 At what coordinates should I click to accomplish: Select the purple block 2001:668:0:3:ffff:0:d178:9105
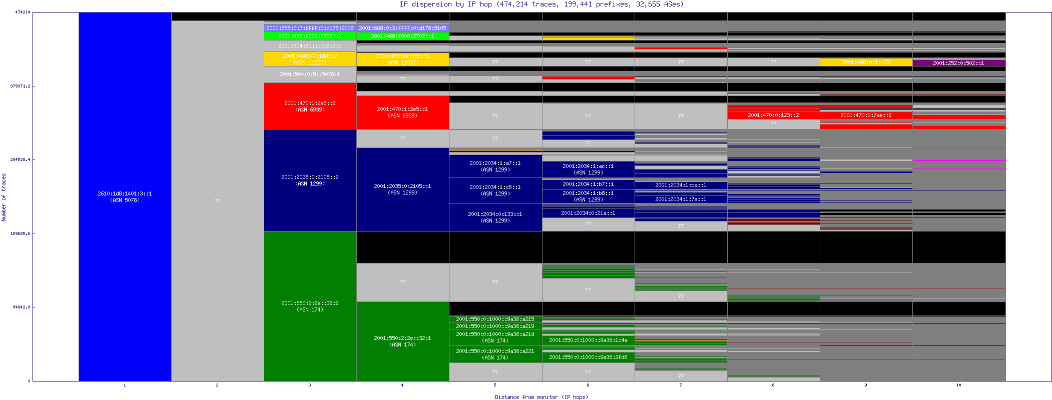[x=403, y=28]
